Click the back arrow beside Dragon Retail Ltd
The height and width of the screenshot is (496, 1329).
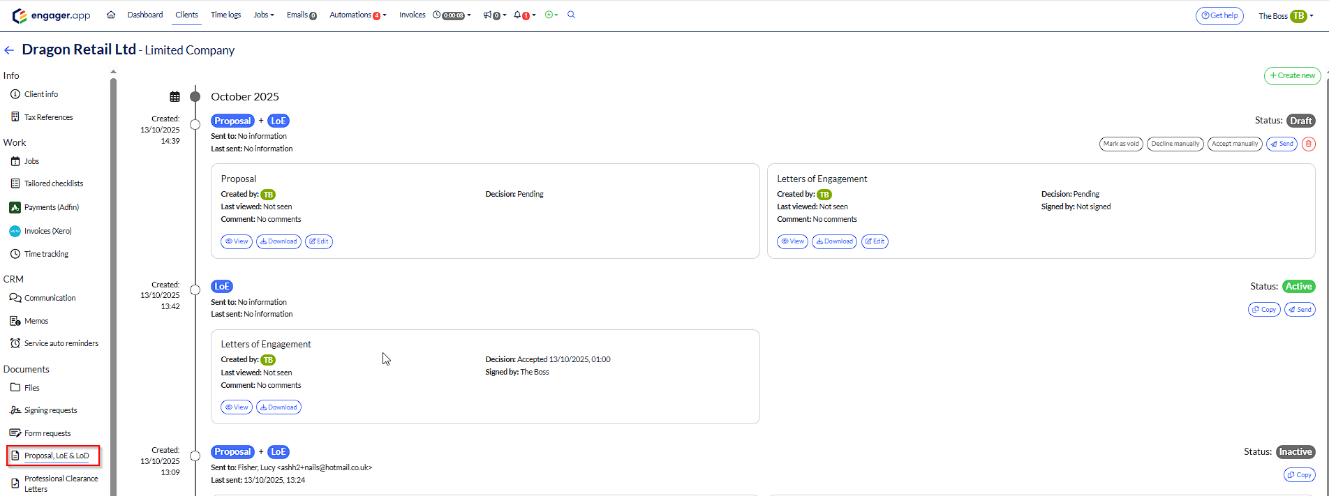click(x=9, y=50)
